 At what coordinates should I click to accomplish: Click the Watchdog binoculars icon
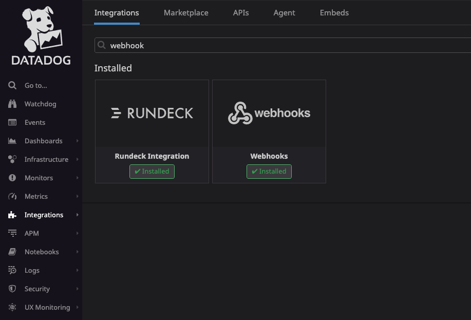12,104
